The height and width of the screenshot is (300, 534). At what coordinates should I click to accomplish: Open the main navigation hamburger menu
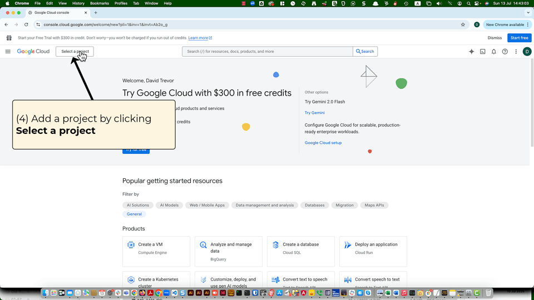[8, 51]
